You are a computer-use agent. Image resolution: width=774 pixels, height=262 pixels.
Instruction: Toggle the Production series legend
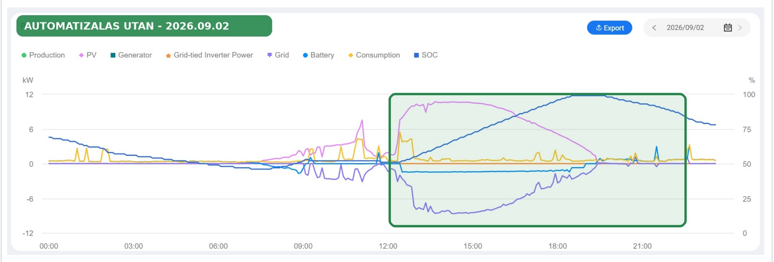pos(43,55)
